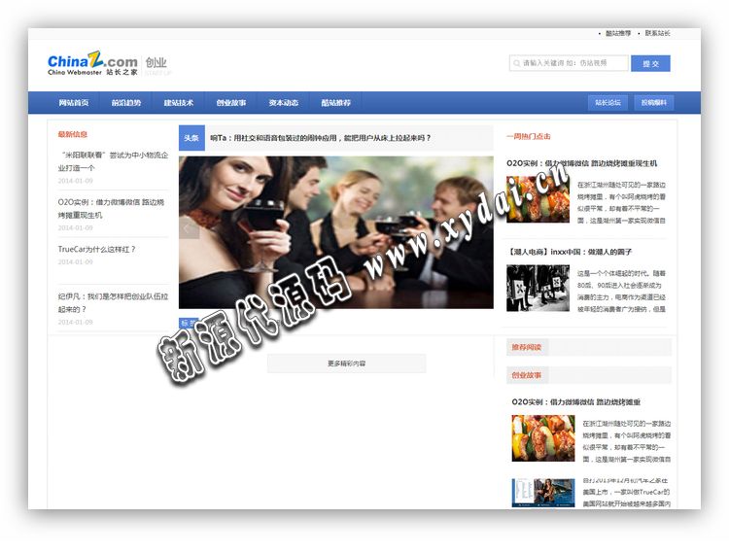Click the black-and-white shoppers thumbnail
This screenshot has width=729, height=553.
pyautogui.click(x=538, y=288)
